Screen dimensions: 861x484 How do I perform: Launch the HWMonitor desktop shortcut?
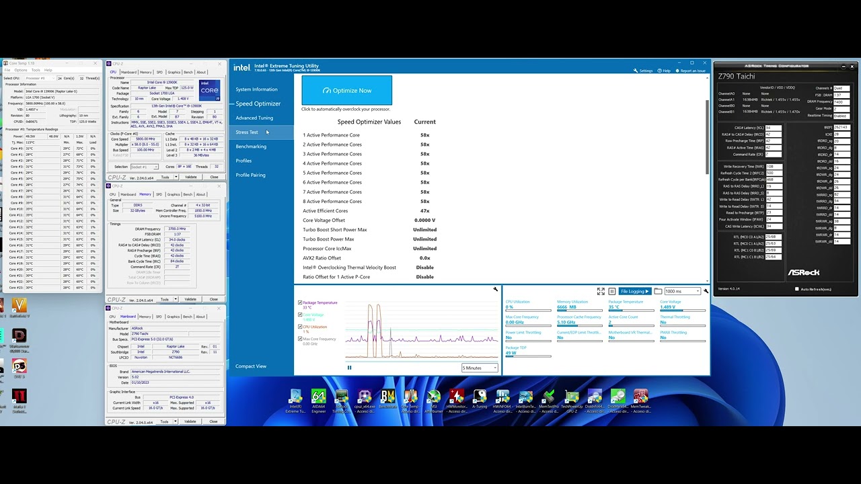point(457,401)
